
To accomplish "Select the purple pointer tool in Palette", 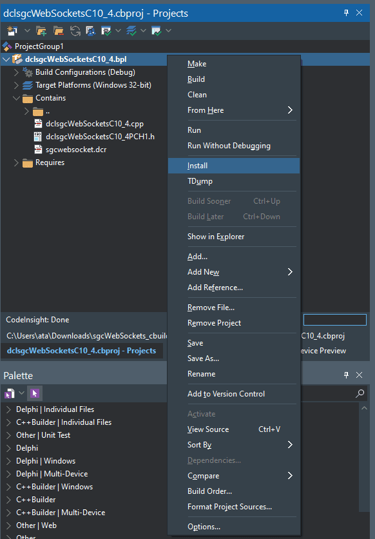I will click(x=35, y=393).
